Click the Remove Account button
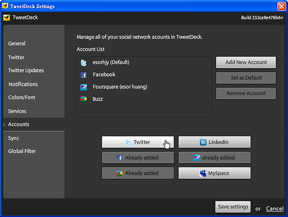This screenshot has width=288, height=217. pyautogui.click(x=246, y=93)
